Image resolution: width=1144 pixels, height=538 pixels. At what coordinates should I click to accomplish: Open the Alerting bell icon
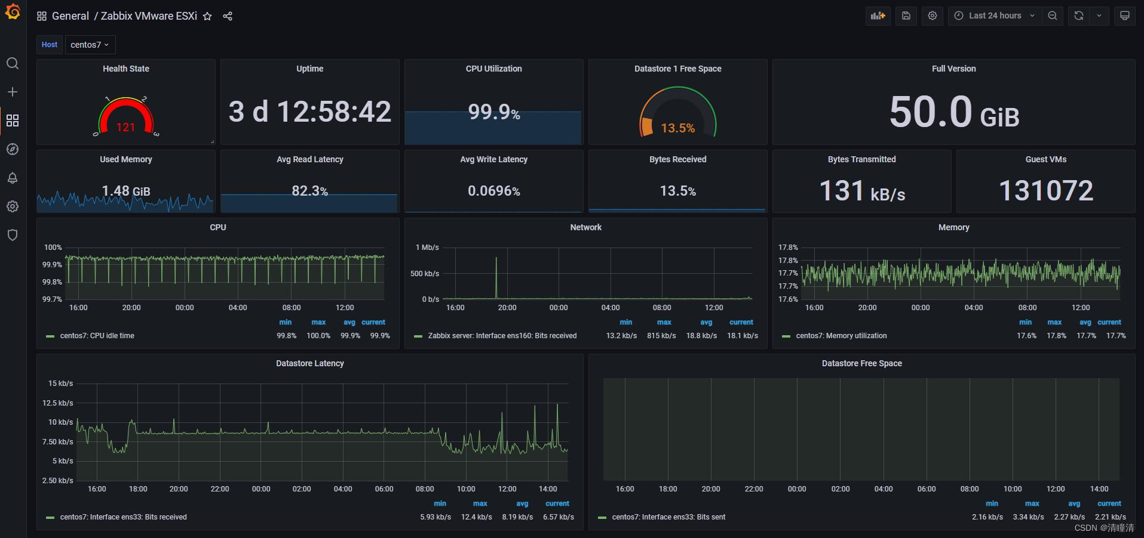13,178
